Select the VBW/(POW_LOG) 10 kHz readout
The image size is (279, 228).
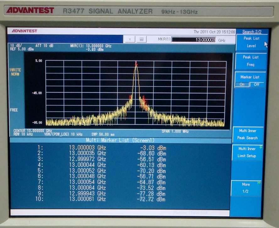click(x=63, y=135)
